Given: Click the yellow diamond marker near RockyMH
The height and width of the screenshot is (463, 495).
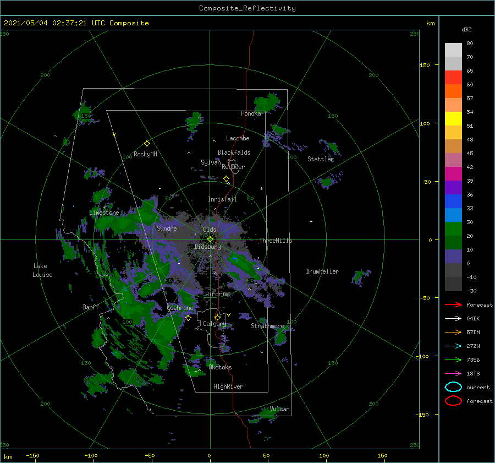Looking at the screenshot, I should 147,144.
